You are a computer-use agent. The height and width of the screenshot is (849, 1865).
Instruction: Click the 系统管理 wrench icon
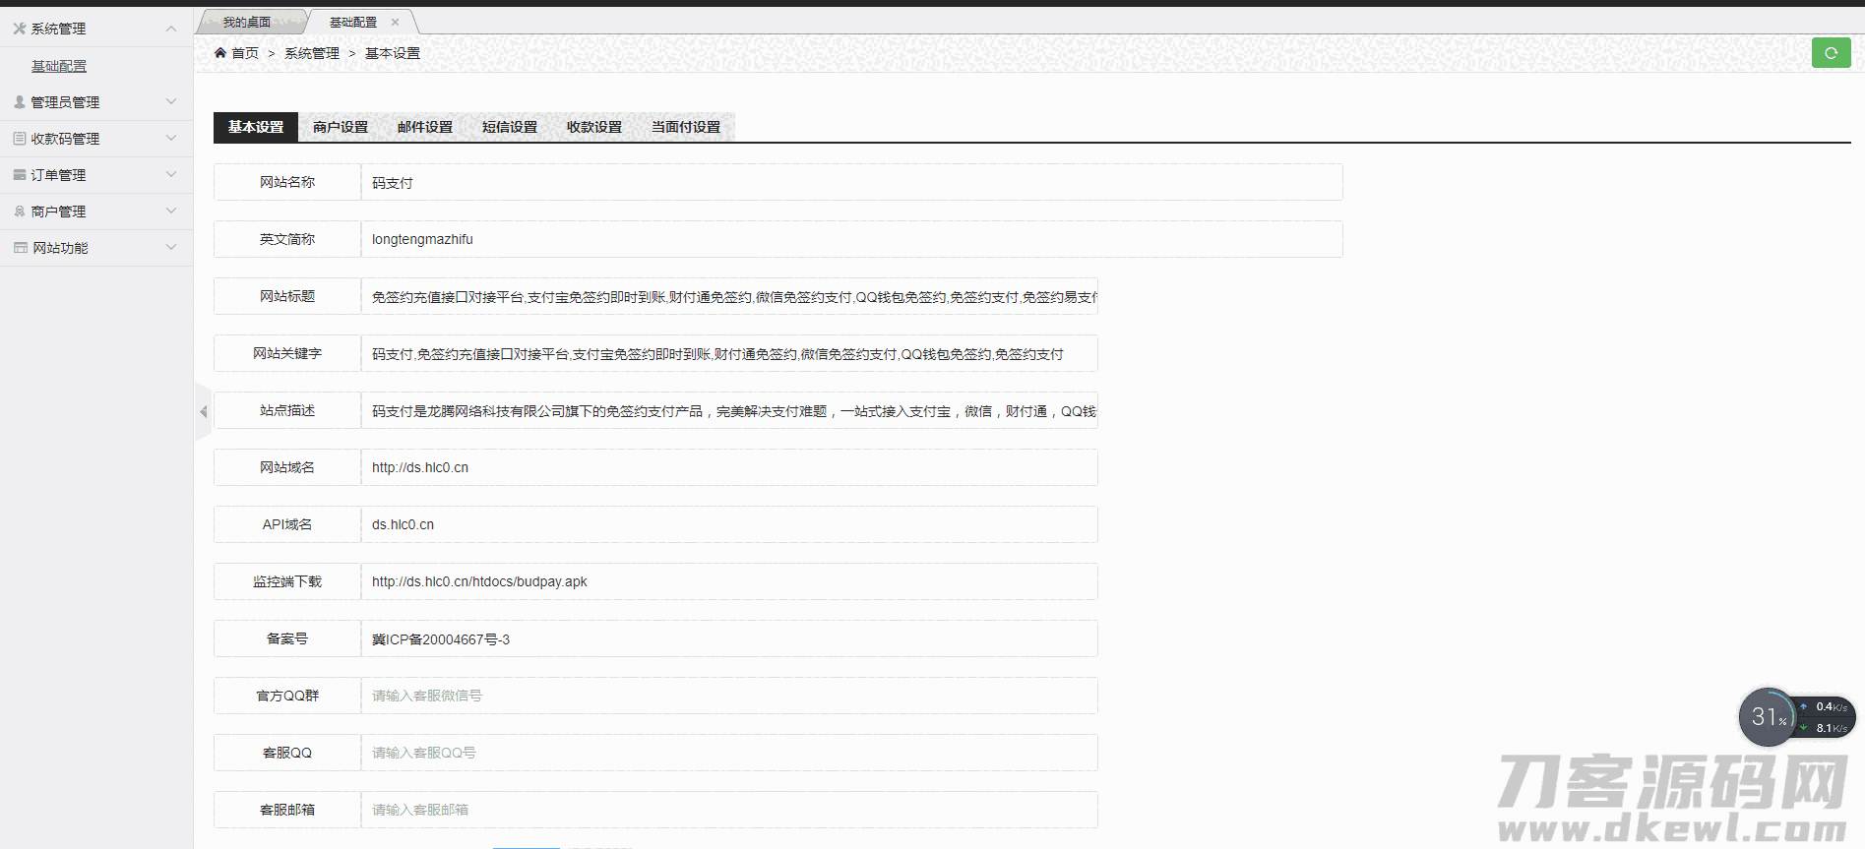click(19, 29)
